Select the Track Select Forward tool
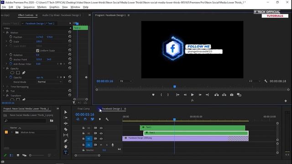Screen dimensions: 292x164 click(66, 118)
